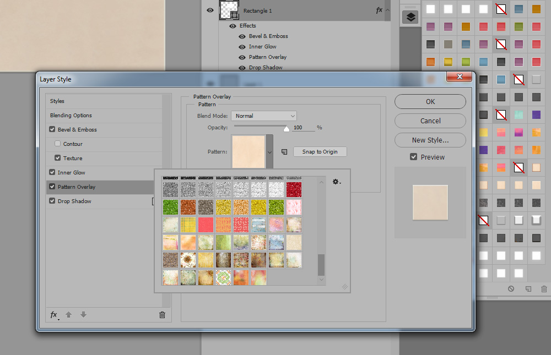Choose the red pattern with white swirls

point(241,225)
